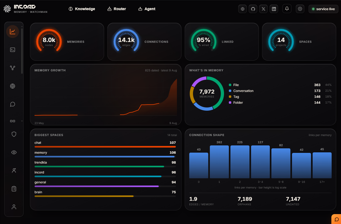Open the terminal console sidebar icon

13,50
